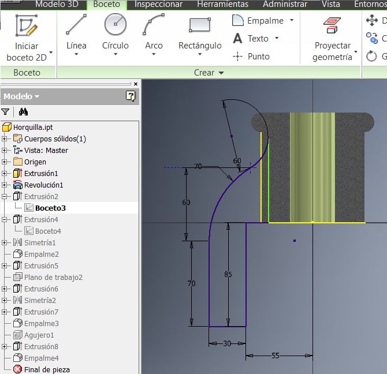Expand the Revolución1 node
The image size is (387, 374).
(4, 185)
